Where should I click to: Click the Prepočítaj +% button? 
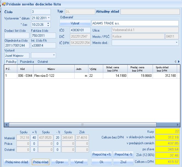(102, 154)
